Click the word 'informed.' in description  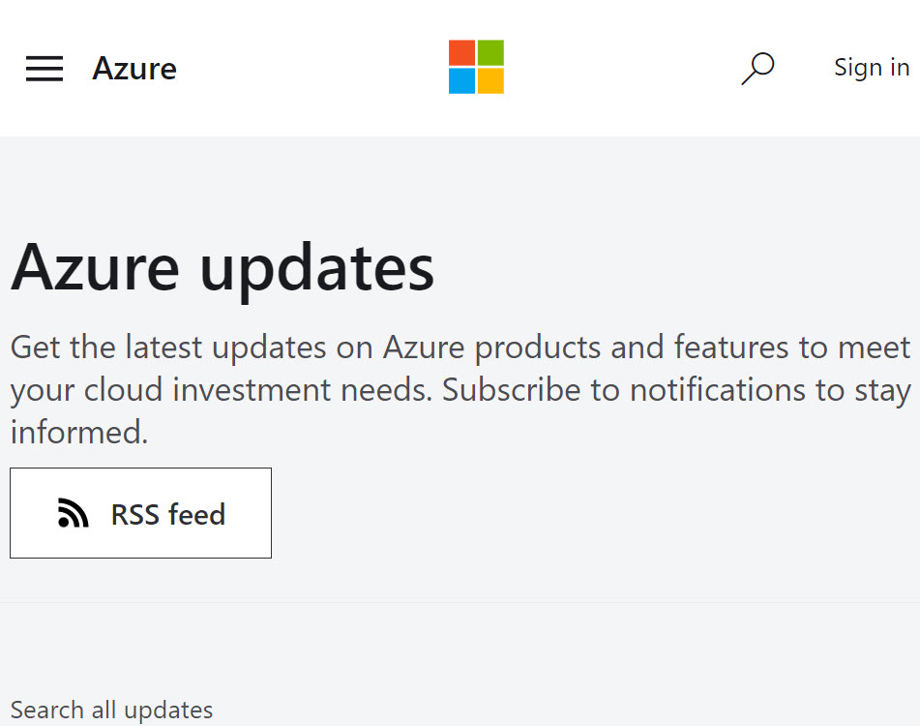tap(79, 433)
